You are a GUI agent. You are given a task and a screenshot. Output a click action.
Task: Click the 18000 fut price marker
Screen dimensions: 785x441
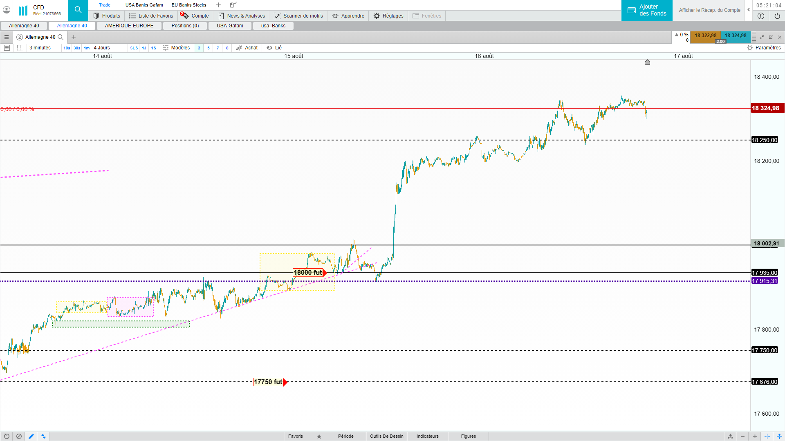click(x=308, y=273)
